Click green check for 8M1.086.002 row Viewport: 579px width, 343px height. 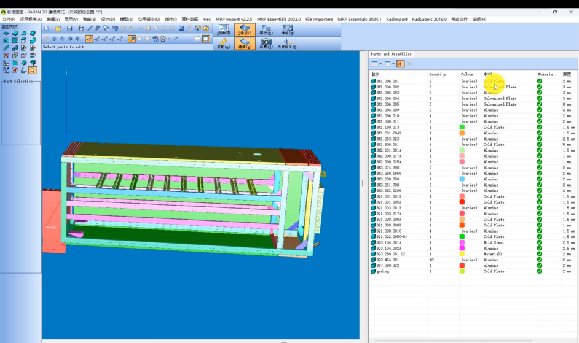pyautogui.click(x=540, y=87)
